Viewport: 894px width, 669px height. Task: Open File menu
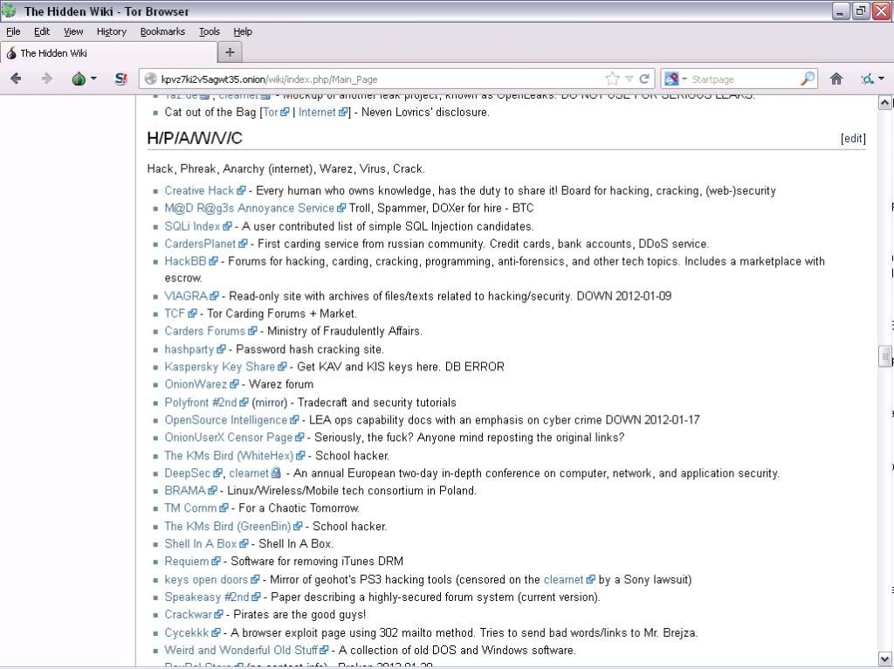[13, 31]
